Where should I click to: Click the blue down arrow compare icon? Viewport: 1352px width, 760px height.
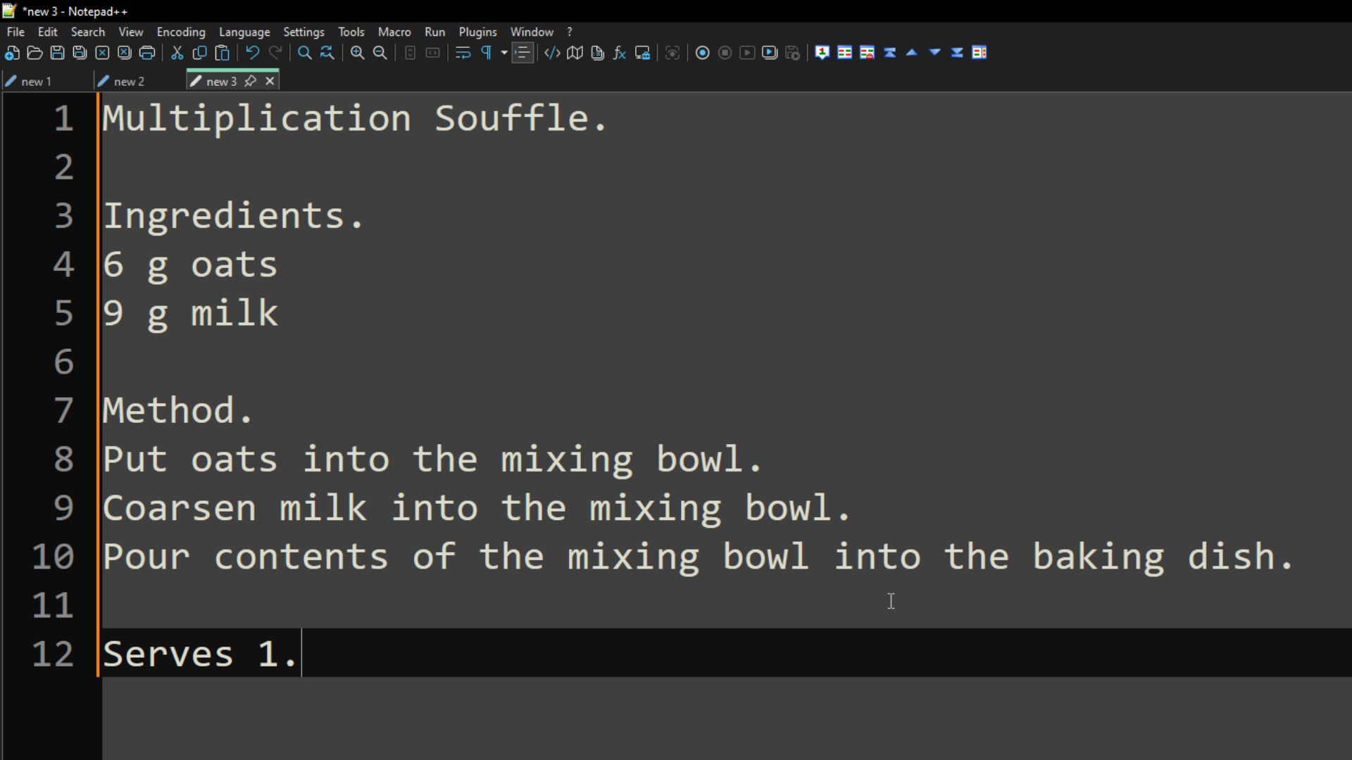[934, 53]
